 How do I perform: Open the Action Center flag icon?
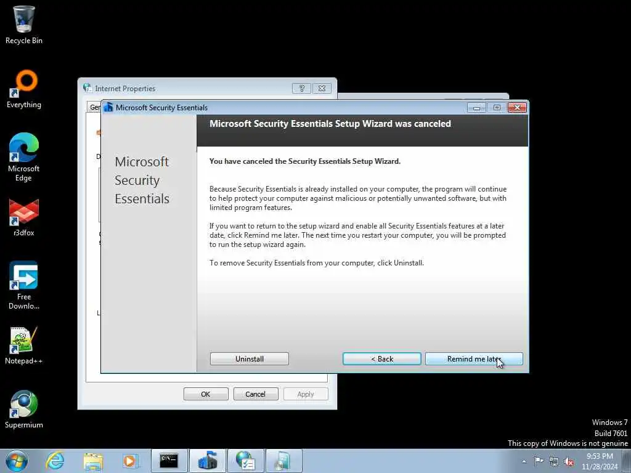pyautogui.click(x=539, y=461)
